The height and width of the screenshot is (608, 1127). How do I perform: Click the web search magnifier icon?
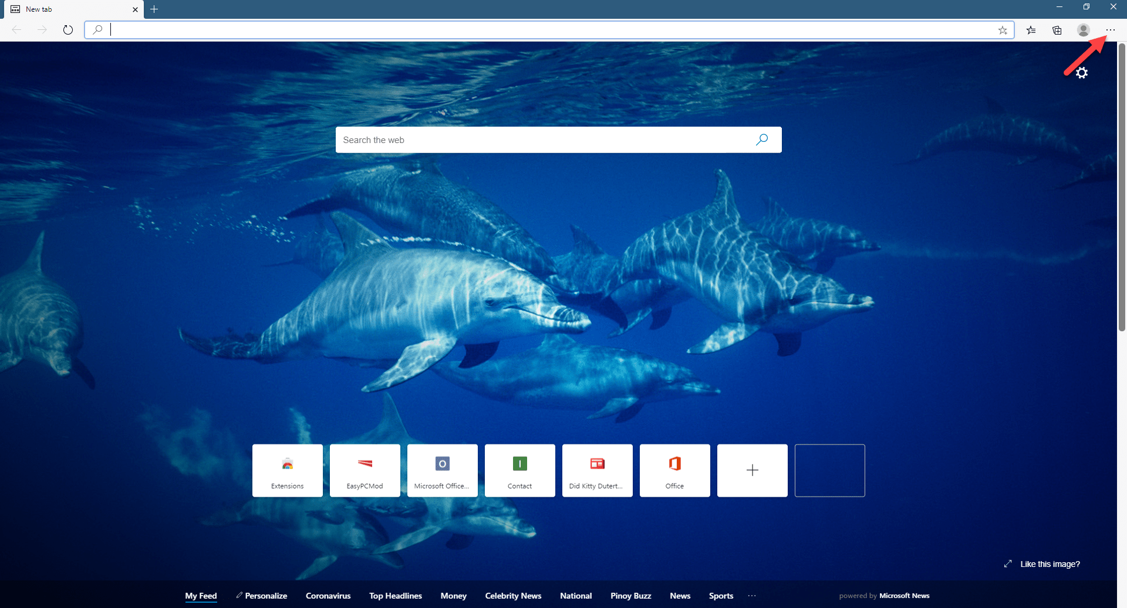(762, 140)
